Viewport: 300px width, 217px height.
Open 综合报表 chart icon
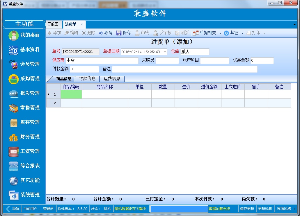coord(14,166)
